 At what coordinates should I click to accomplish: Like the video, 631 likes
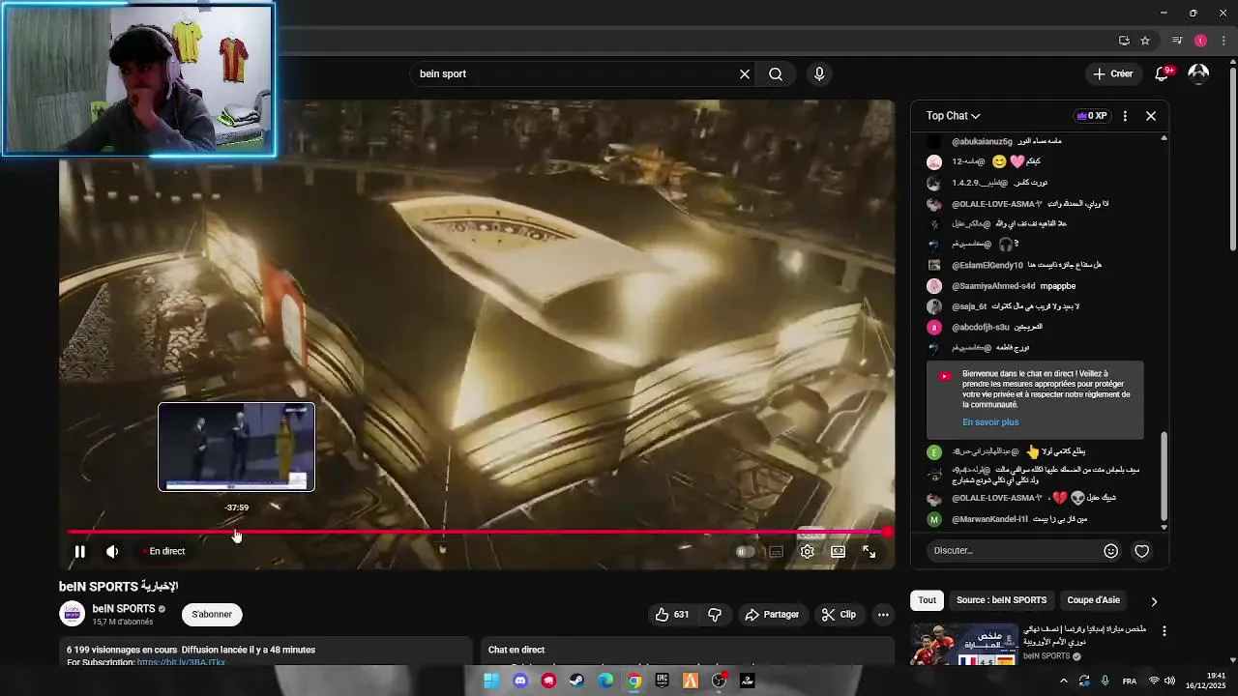point(671,615)
